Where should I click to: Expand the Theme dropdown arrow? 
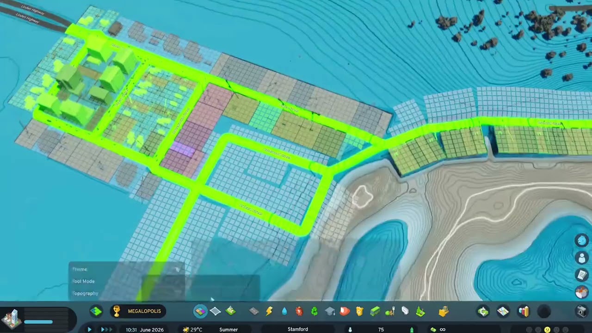[x=177, y=269]
